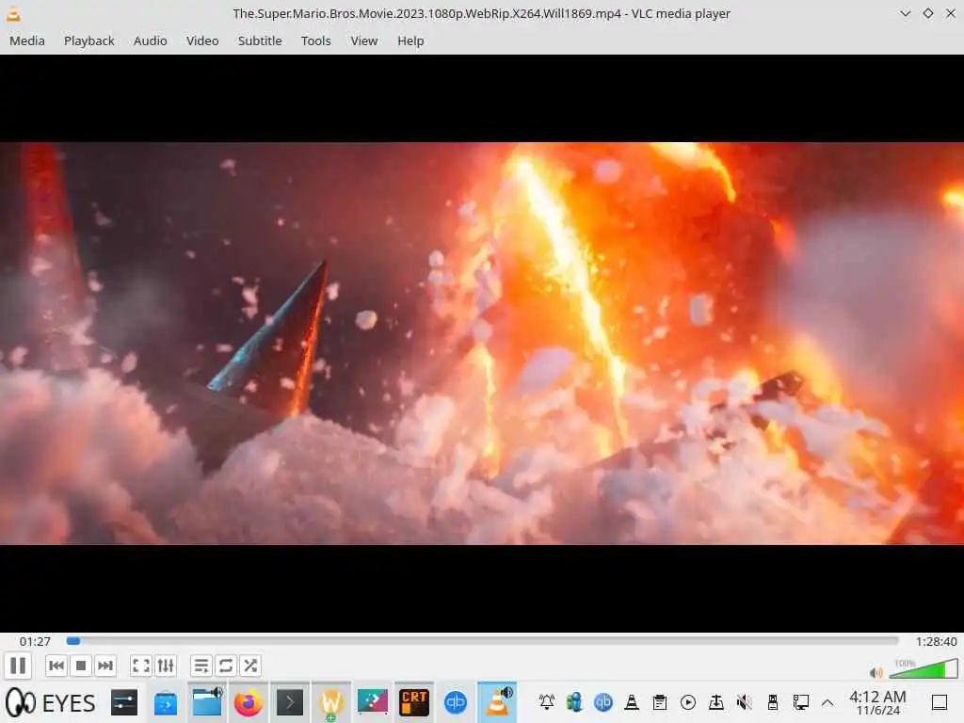
Task: Seek within the playback progress bar
Action: pos(482,641)
